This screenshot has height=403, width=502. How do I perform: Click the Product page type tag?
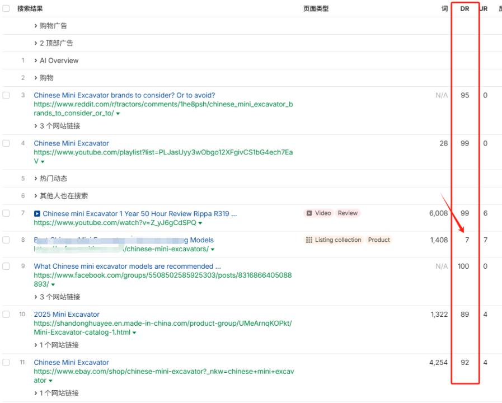[x=379, y=240]
